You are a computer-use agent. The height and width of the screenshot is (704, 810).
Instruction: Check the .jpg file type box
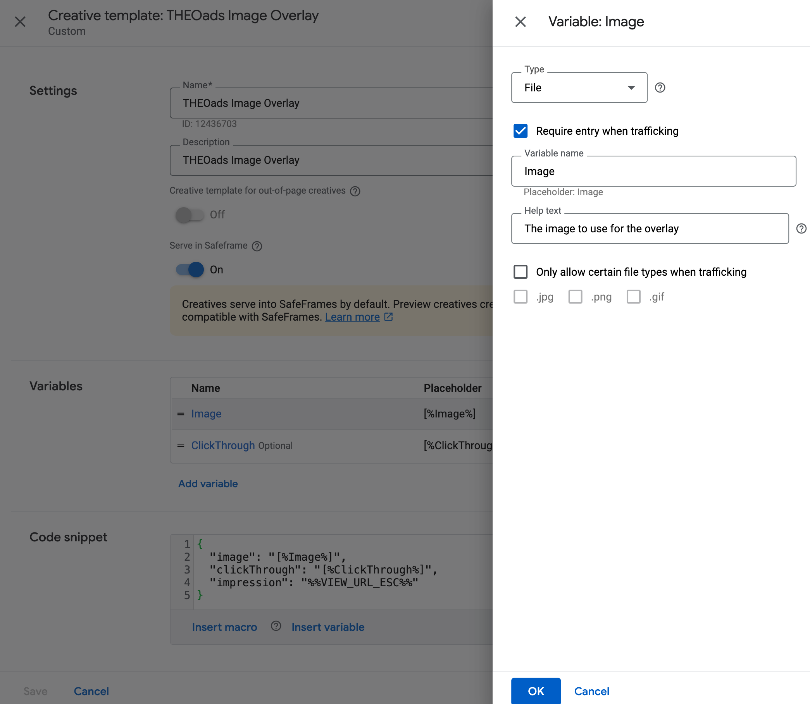520,297
